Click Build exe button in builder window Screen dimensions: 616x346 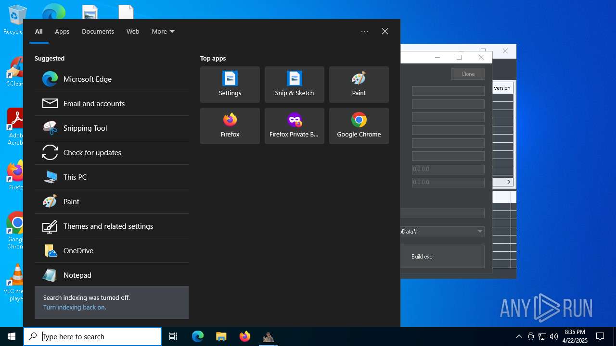[x=442, y=256]
